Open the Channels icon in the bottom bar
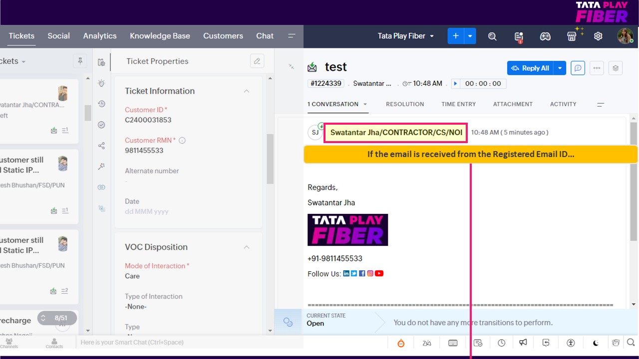The image size is (639, 359). click(9, 343)
